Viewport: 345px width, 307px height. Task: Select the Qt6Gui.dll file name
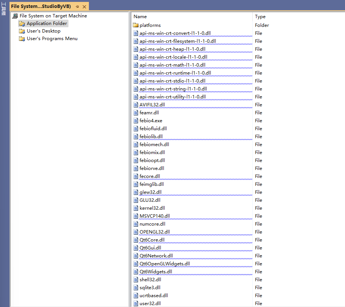tap(150, 248)
